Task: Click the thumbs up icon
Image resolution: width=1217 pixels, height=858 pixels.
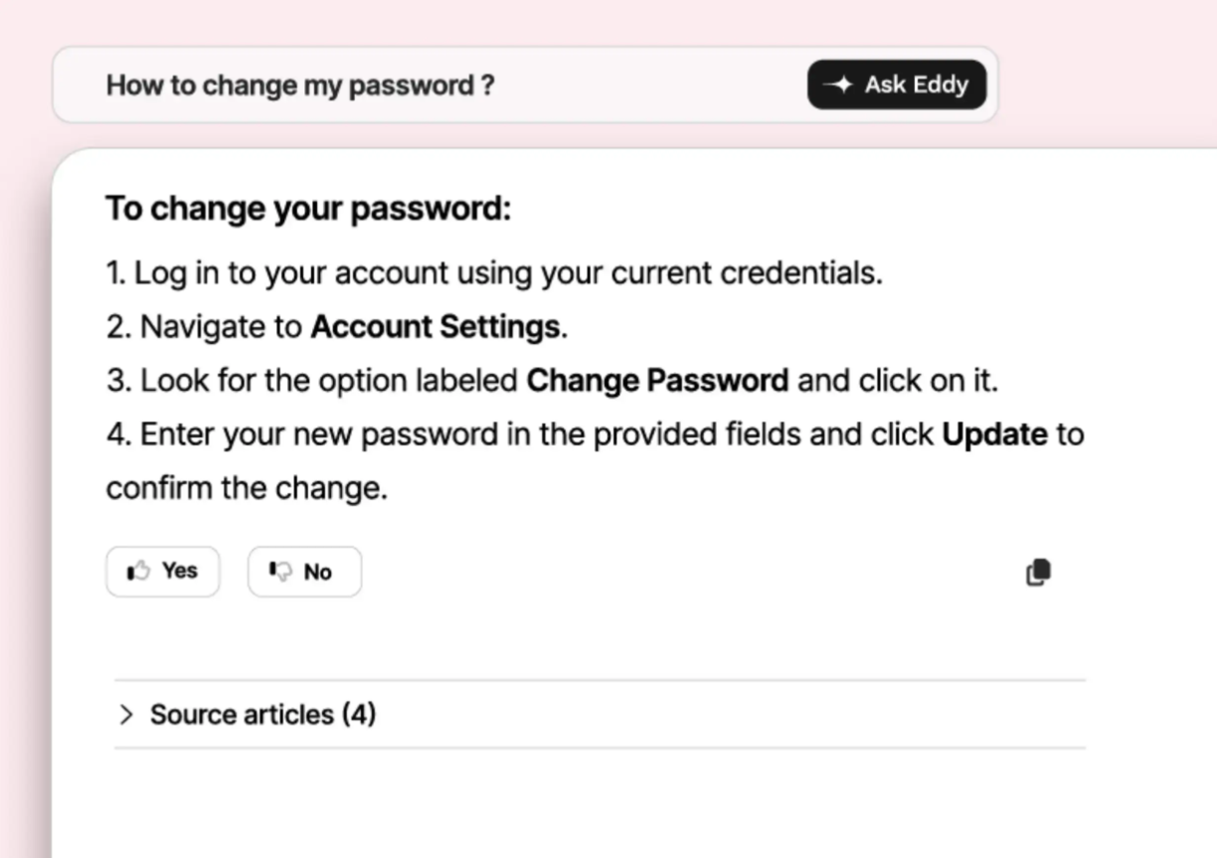Action: click(x=138, y=571)
